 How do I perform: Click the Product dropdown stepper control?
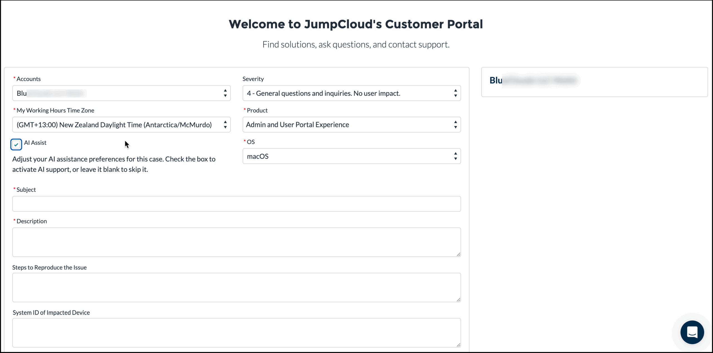click(455, 125)
